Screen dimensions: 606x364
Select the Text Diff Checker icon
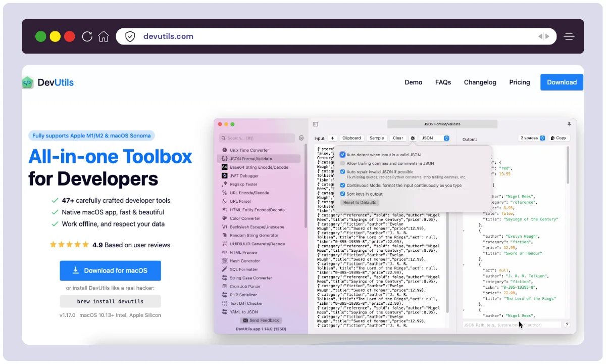(225, 303)
